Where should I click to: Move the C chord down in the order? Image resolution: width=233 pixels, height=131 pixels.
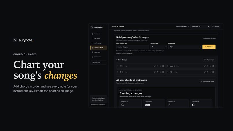pos(160,66)
